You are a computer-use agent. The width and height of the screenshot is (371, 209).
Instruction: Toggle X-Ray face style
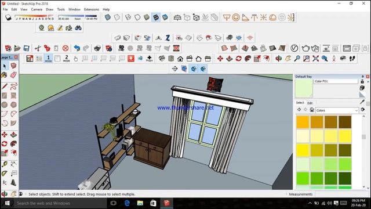tap(108, 17)
